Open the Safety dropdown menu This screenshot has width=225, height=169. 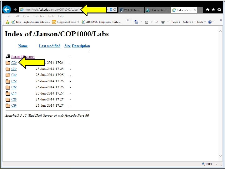tap(188, 22)
